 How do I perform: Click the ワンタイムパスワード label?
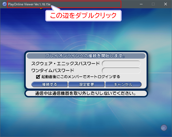point(53,70)
